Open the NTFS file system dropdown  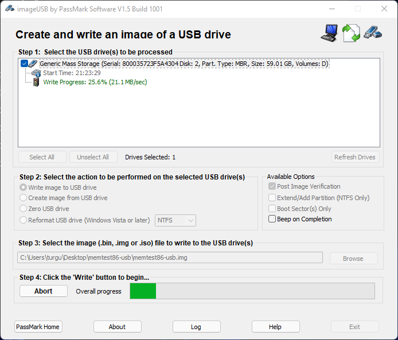(x=175, y=220)
